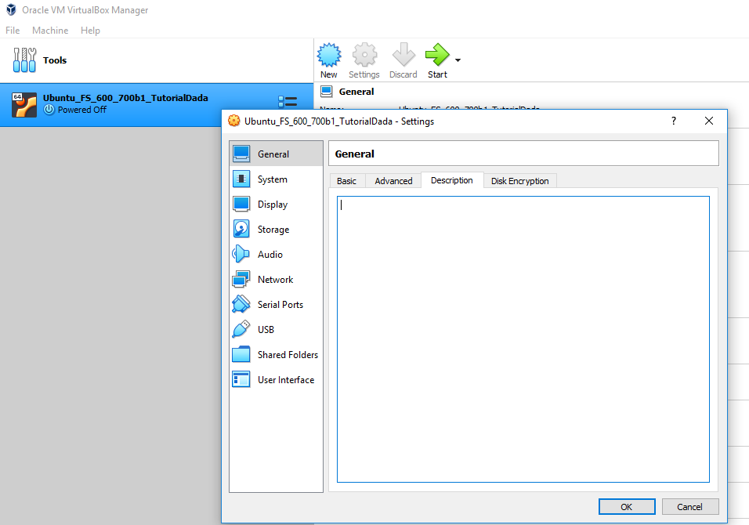Select the Audio settings category
This screenshot has height=525, width=749.
coord(270,255)
